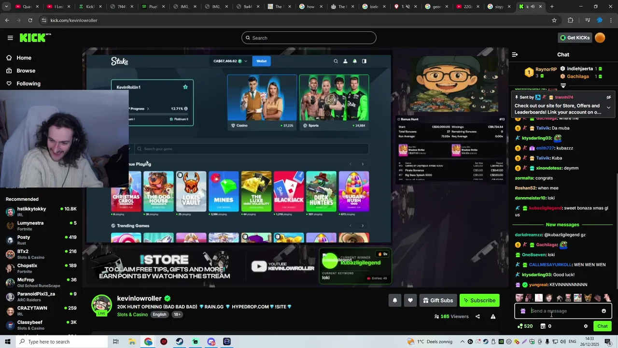The image size is (618, 348).
Task: Open Posty recommended channel
Action: click(41, 240)
